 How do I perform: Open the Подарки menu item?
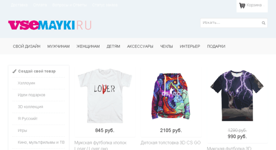216,46
